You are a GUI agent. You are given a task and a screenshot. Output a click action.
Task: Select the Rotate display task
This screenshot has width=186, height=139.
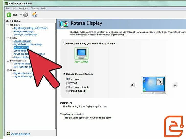[21, 48]
